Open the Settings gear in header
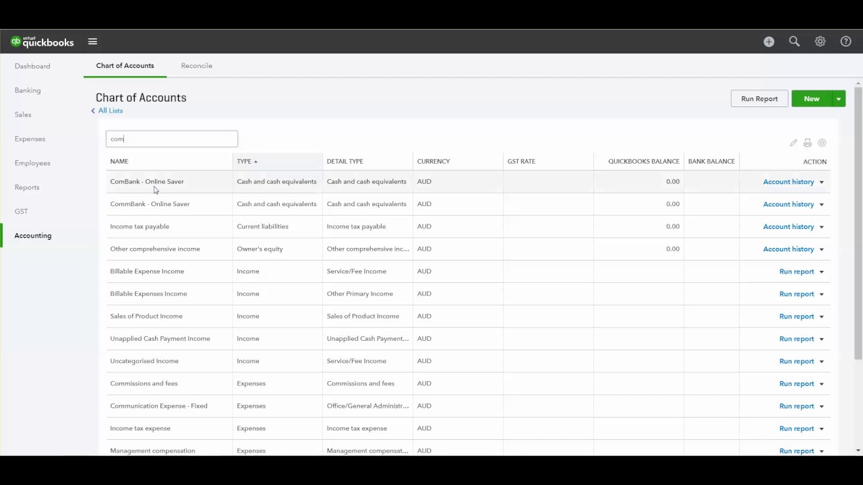Screen dimensions: 863x485 [820, 42]
